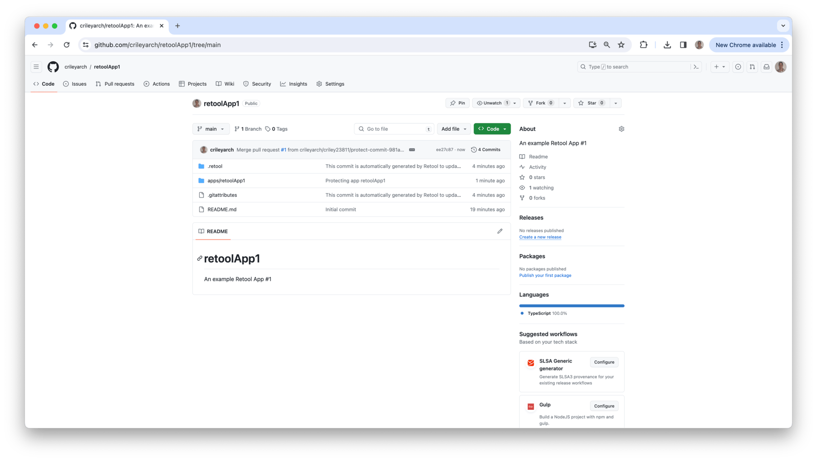Open the Issues inbox icon in header
Image resolution: width=817 pixels, height=461 pixels.
click(738, 67)
